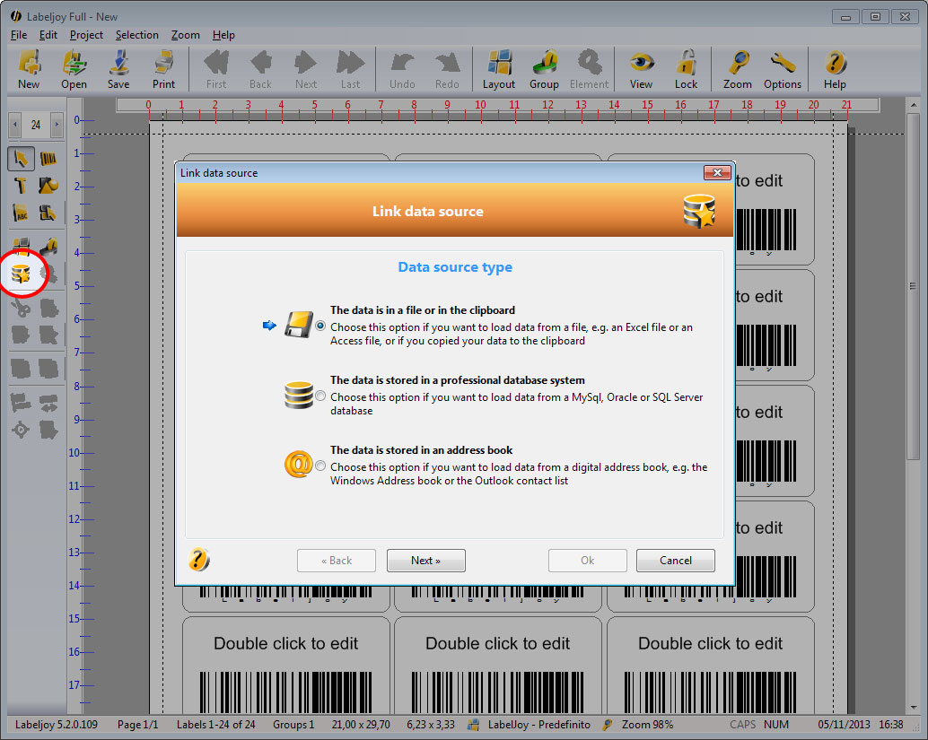Select the file or clipboard data option
This screenshot has width=928, height=740.
point(320,326)
